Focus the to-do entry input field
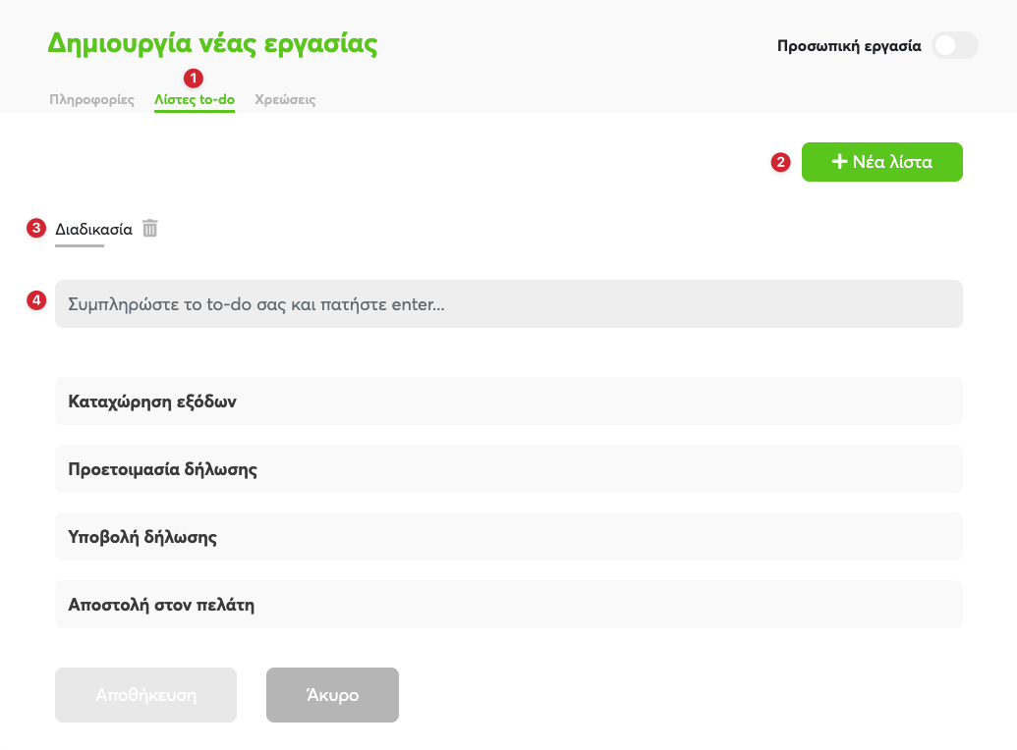The width and height of the screenshot is (1017, 750). (509, 304)
